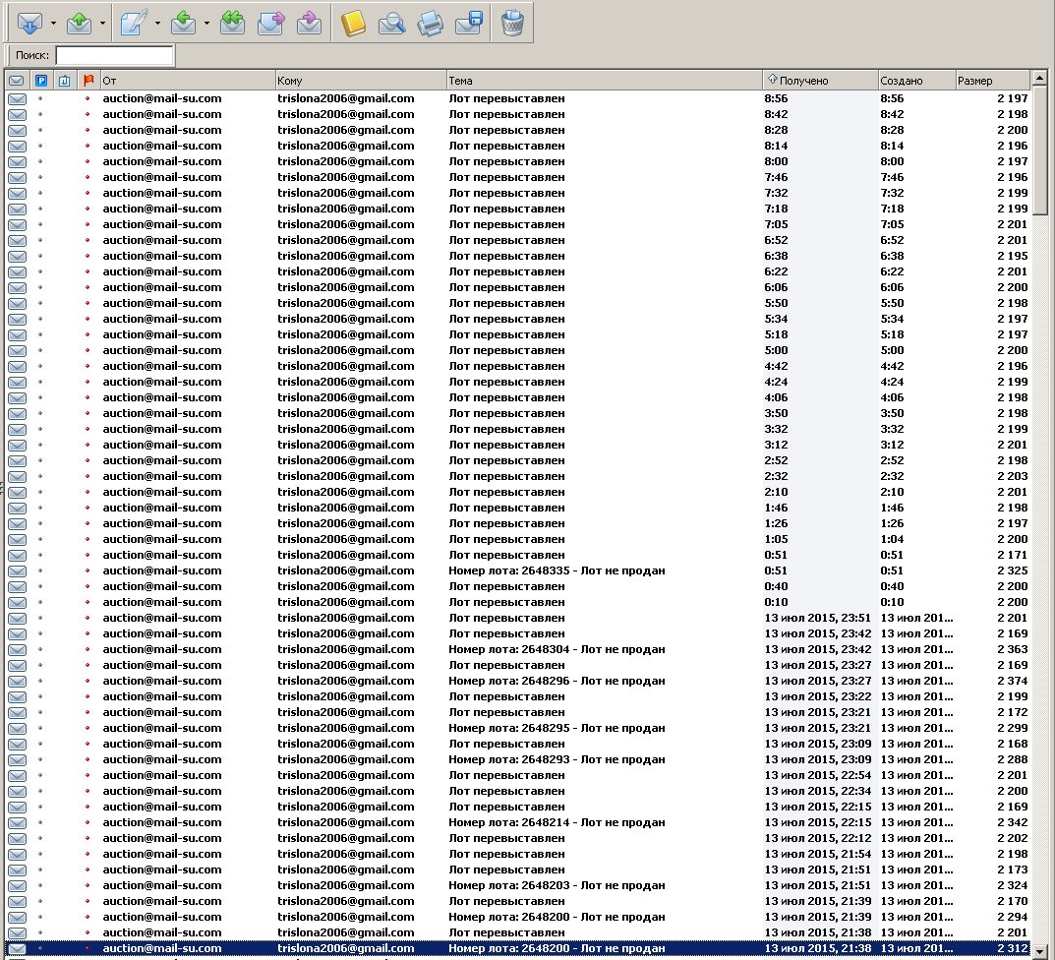The width and height of the screenshot is (1055, 960).
Task: Click the Get new mail envelope icon
Action: [30, 22]
